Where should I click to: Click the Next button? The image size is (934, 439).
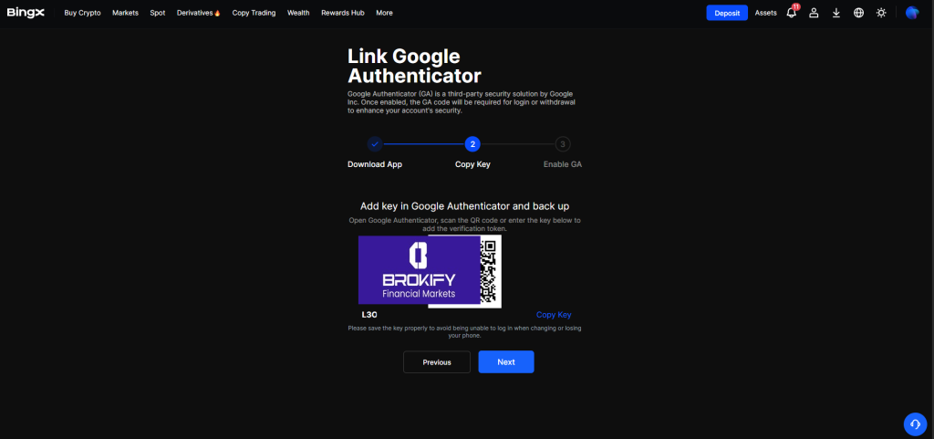[x=506, y=362]
